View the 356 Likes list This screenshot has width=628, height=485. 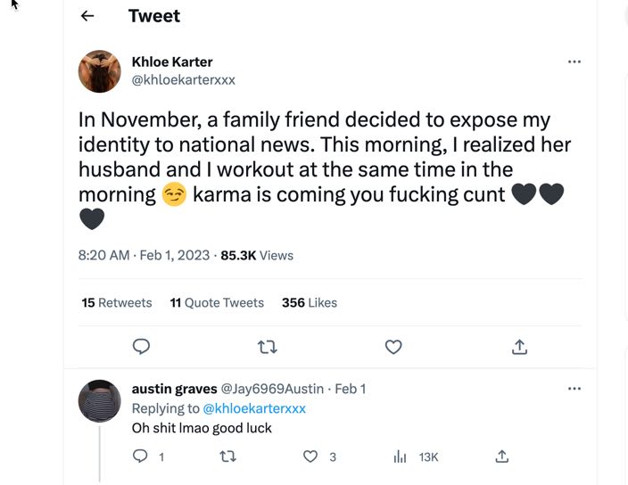pyautogui.click(x=310, y=303)
